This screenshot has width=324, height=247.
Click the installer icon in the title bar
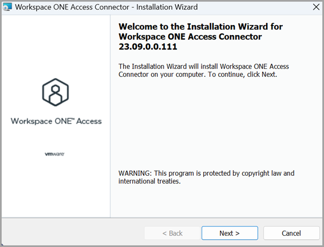pyautogui.click(x=7, y=7)
